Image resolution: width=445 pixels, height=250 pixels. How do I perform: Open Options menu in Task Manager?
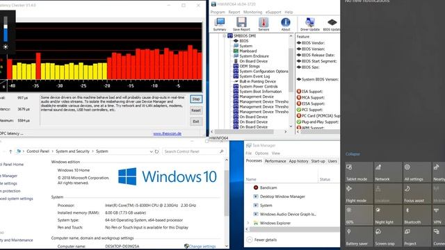pos(261,153)
